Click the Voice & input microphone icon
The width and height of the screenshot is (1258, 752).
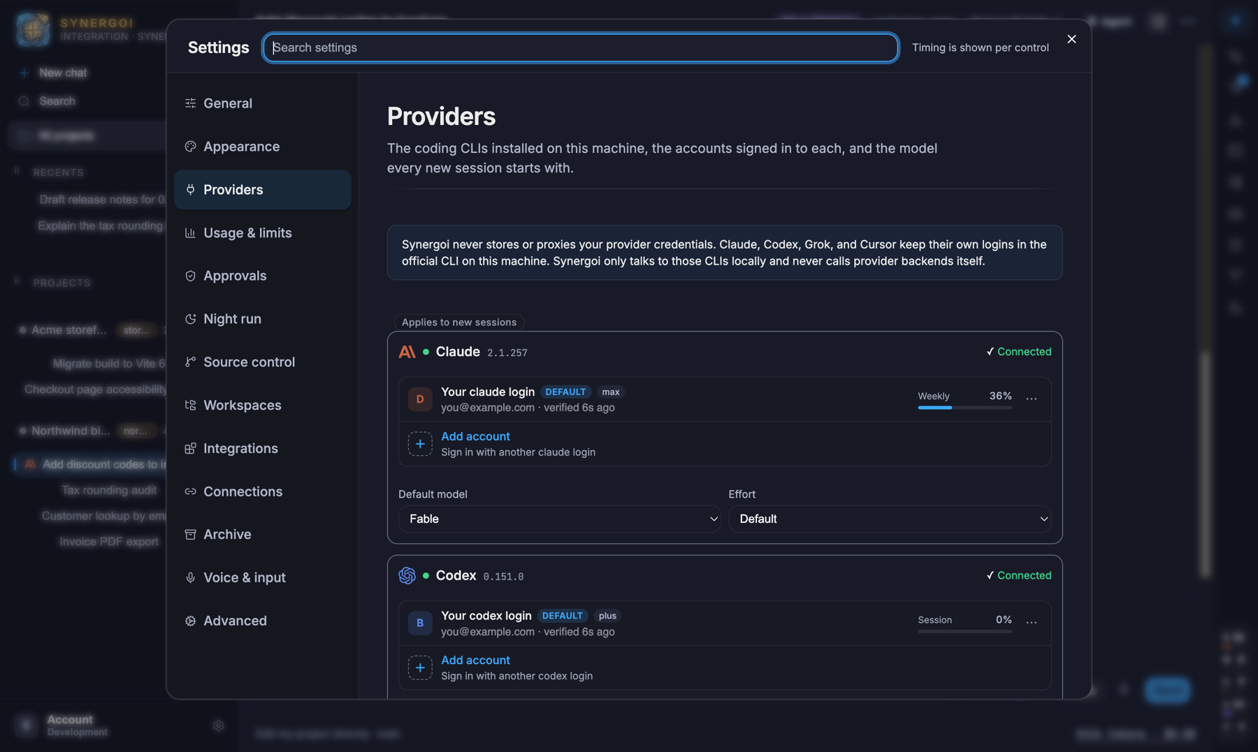190,578
